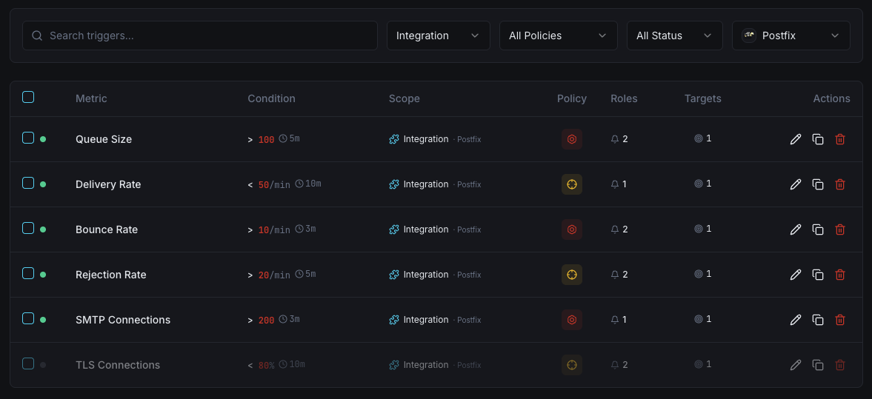Viewport: 872px width, 399px height.
Task: Check the SMTP Connections row checkbox
Action: click(28, 318)
